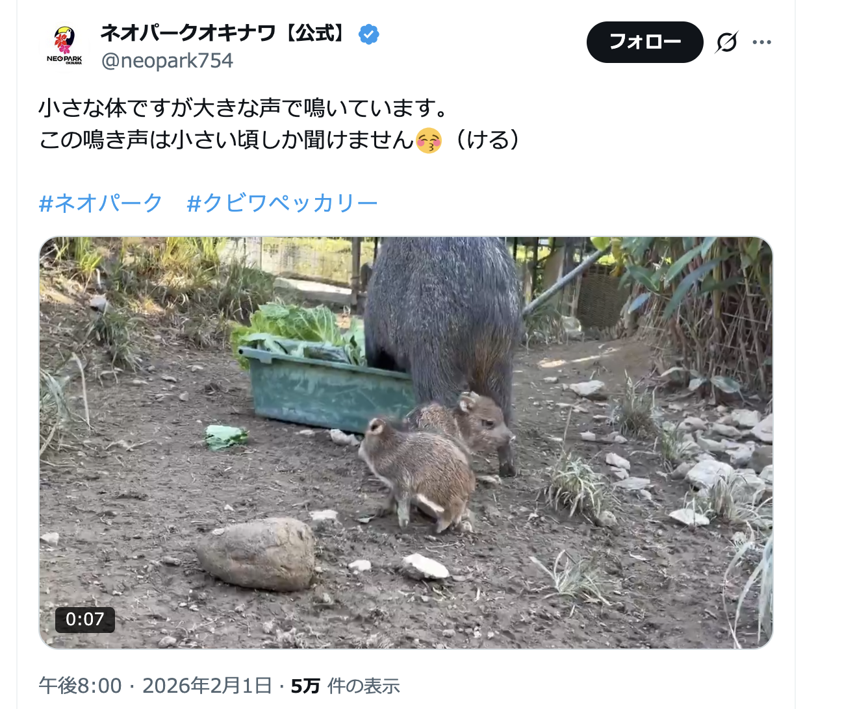Open the #ネオパーク hashtag
This screenshot has width=842, height=709.
tap(101, 203)
